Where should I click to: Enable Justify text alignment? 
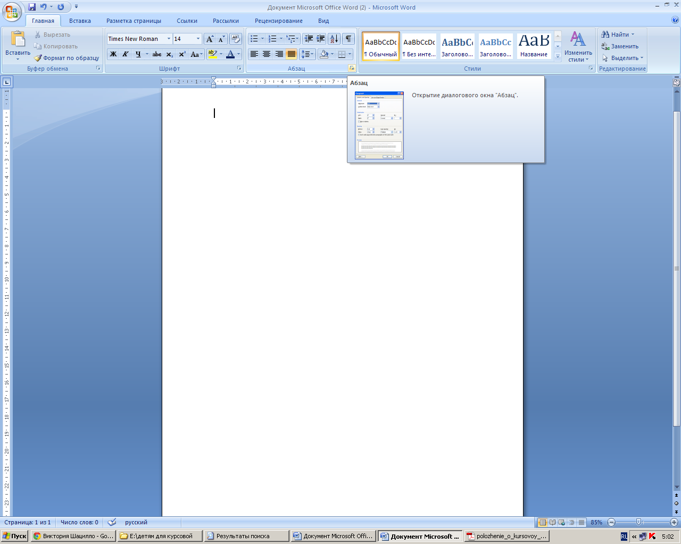292,54
